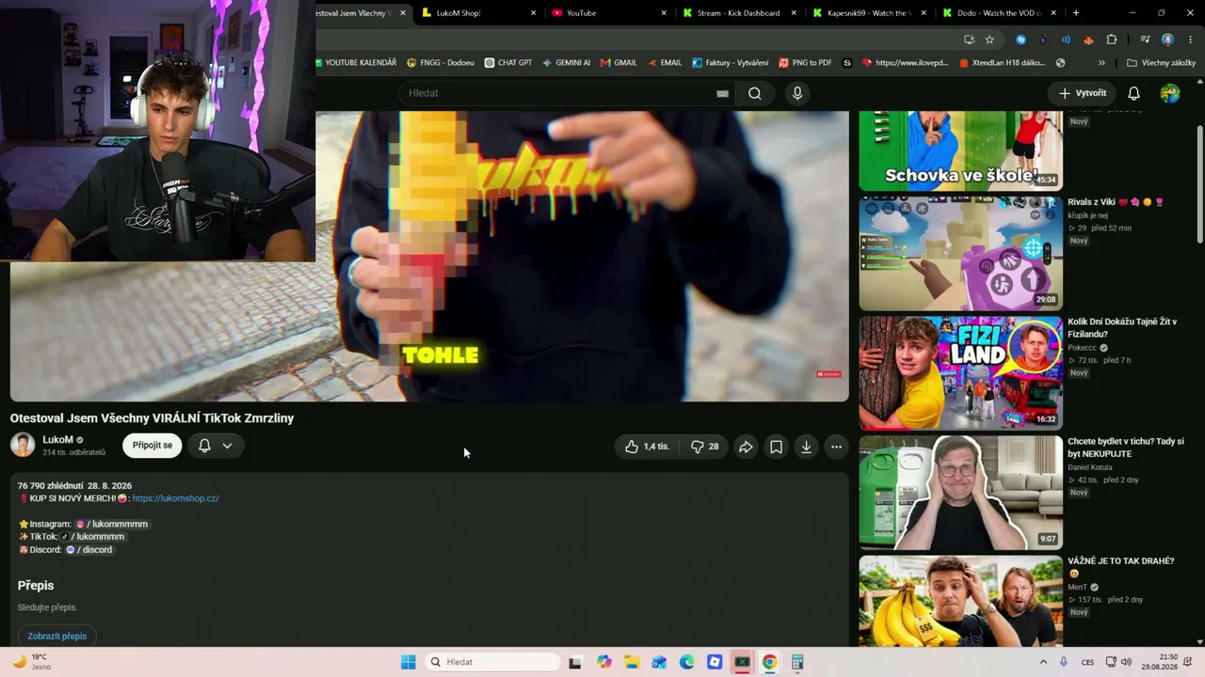Launch Google Chrome from the taskbar
This screenshot has height=677, width=1205.
769,662
